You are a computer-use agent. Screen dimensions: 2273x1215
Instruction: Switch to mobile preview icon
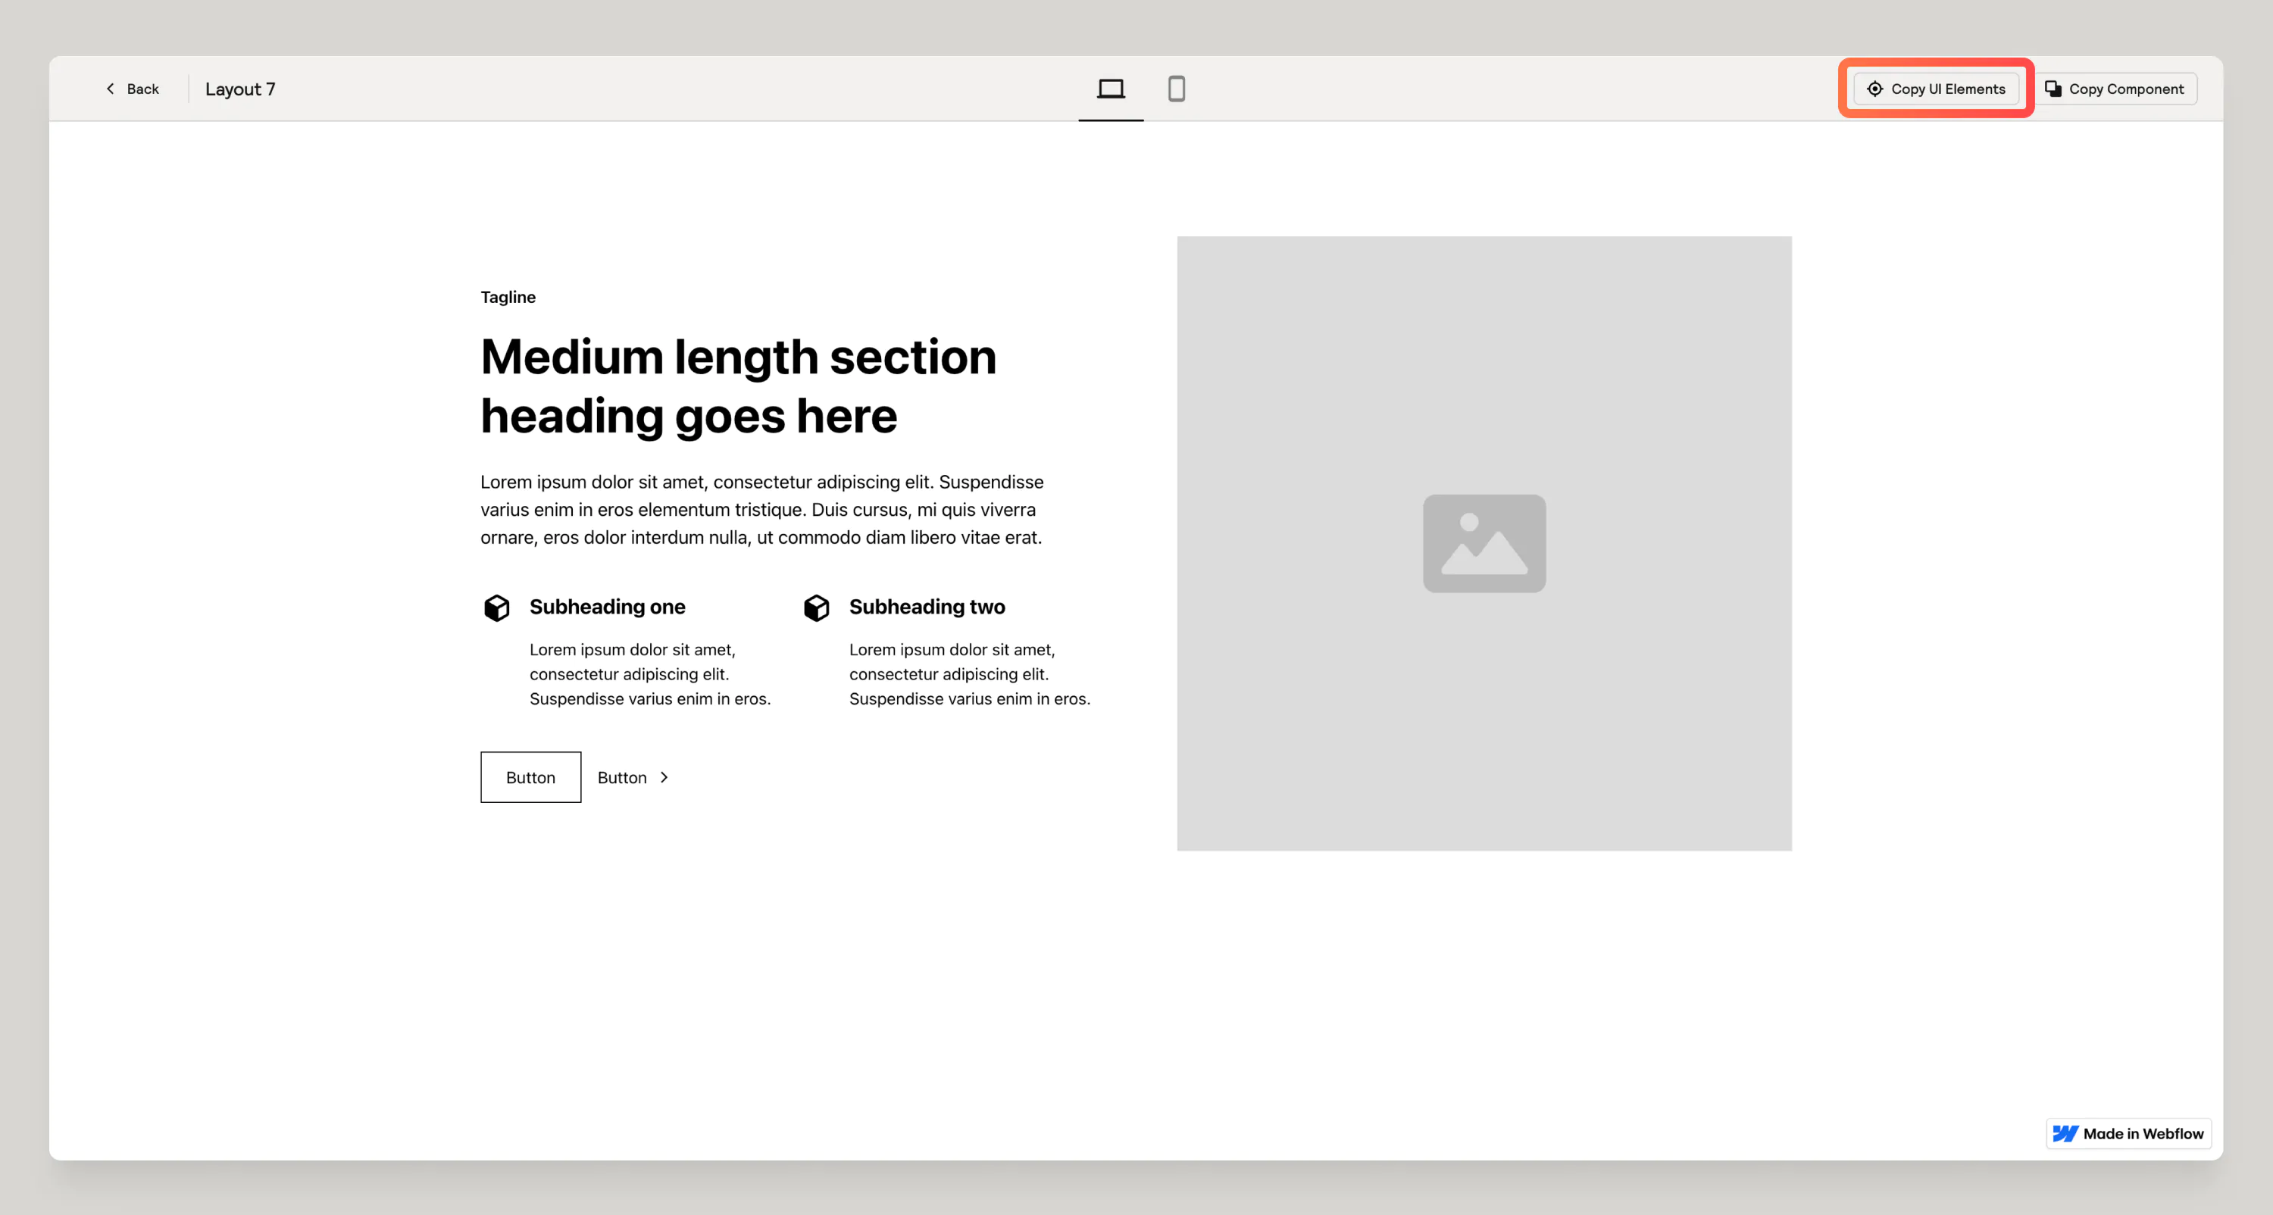tap(1176, 89)
